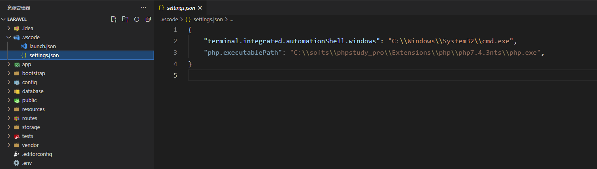Expand the vendor folder chevron
Viewport: 597px width, 169px height.
(x=9, y=145)
